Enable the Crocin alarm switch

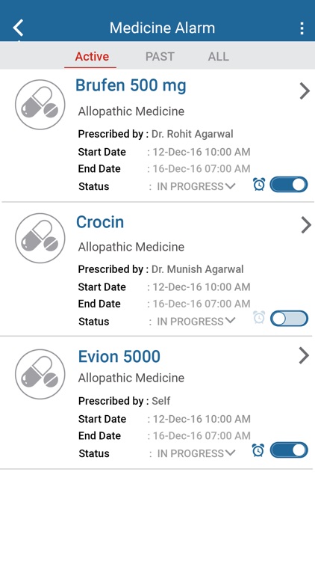[x=289, y=319]
